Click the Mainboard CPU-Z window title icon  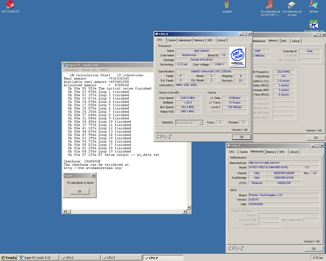coord(229,146)
